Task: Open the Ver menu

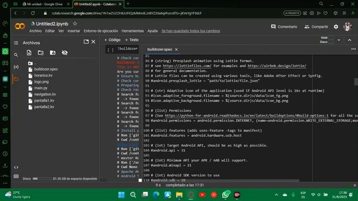Action: pos(61,31)
